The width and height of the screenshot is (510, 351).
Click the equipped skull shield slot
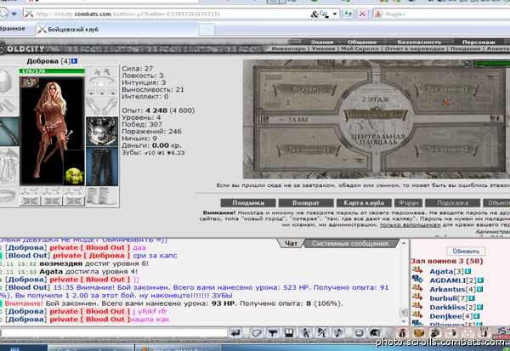pyautogui.click(x=102, y=131)
